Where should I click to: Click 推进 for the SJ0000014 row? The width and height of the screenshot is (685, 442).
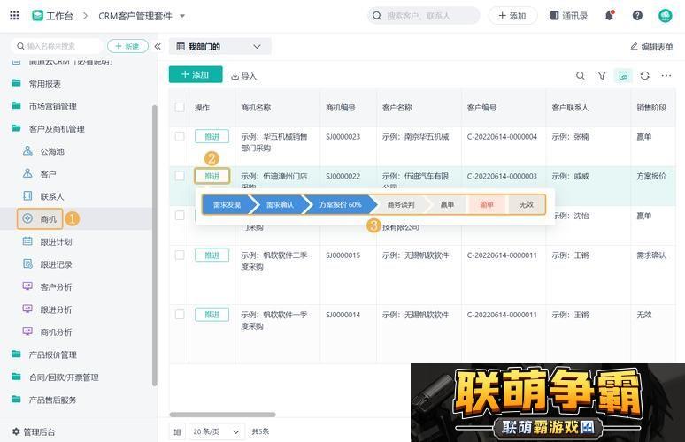click(x=212, y=315)
